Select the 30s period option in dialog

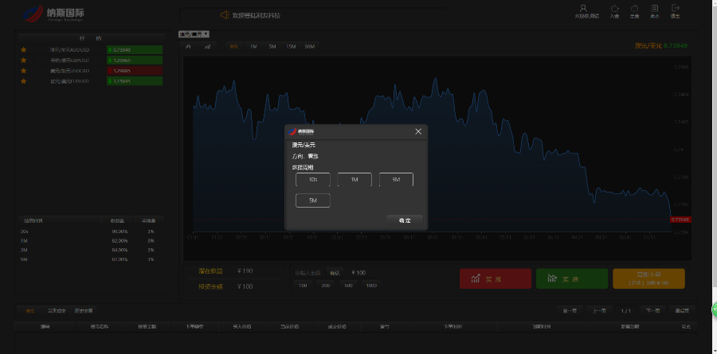(312, 180)
